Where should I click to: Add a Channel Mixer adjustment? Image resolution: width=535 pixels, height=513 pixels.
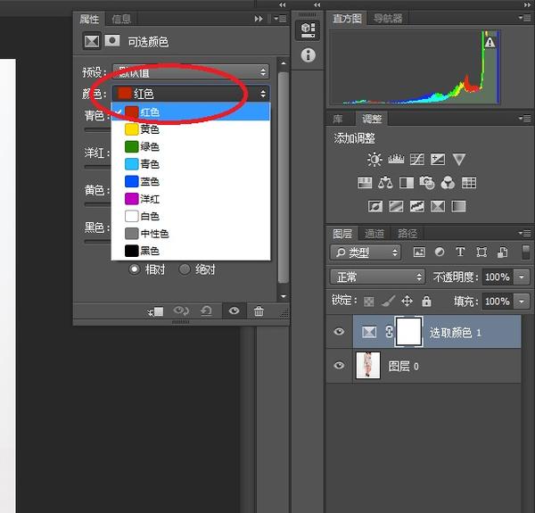coord(448,183)
